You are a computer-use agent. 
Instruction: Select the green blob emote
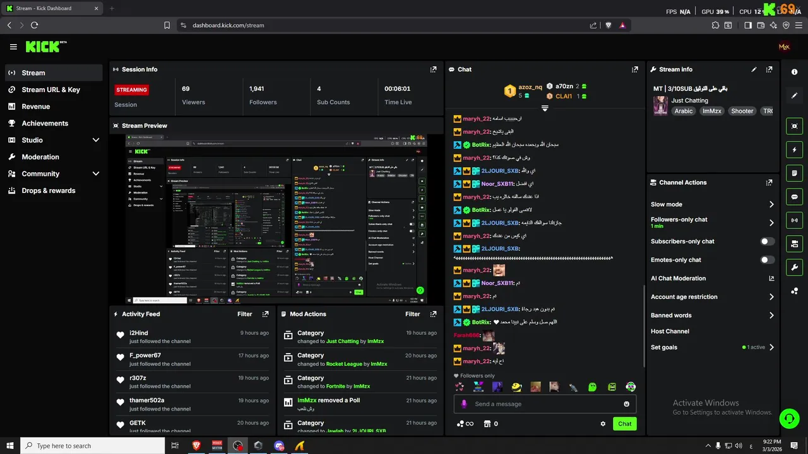[x=592, y=387]
